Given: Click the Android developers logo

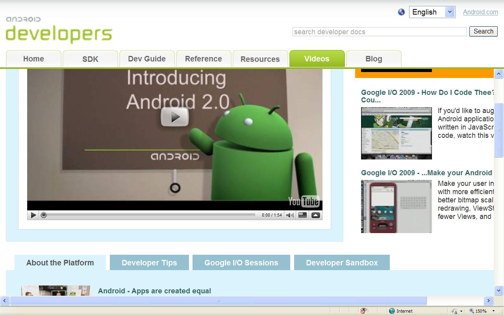Looking at the screenshot, I should tap(59, 30).
